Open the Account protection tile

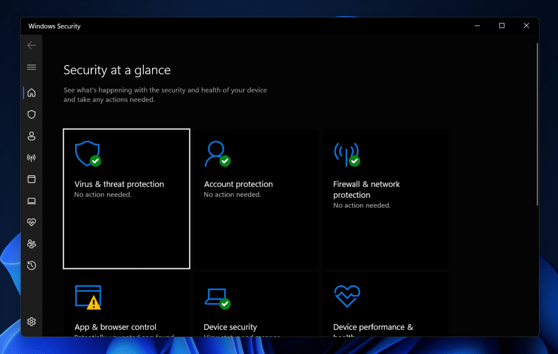click(256, 199)
